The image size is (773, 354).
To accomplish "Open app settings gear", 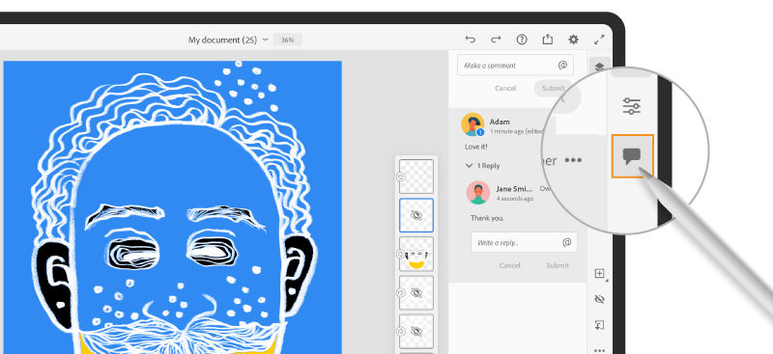I will [x=573, y=40].
